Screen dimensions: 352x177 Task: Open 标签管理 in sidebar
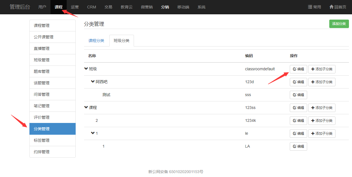[x=41, y=140]
